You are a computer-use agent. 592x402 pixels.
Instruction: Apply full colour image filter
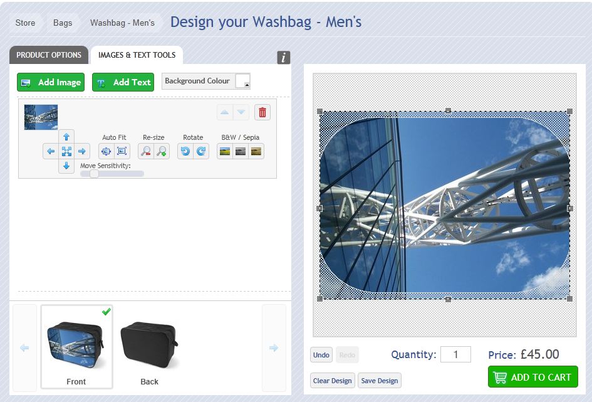pyautogui.click(x=225, y=152)
